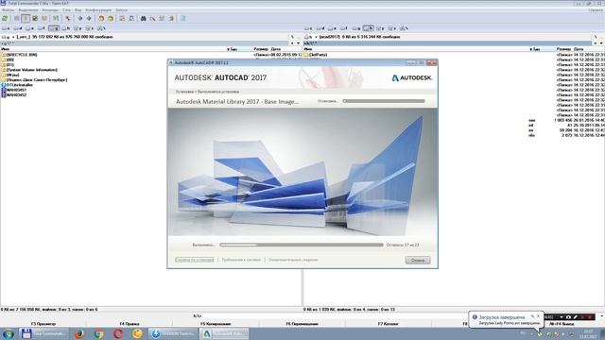The height and width of the screenshot is (340, 605).
Task: Click the F3 Просмотр button
Action: 43,324
